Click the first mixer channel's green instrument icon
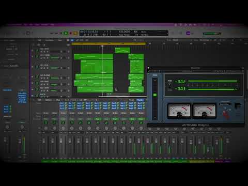 [x=45, y=122]
